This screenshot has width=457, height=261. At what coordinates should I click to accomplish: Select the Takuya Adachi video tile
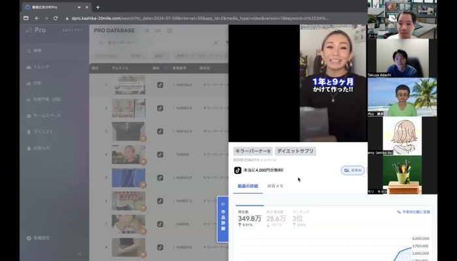(402, 58)
